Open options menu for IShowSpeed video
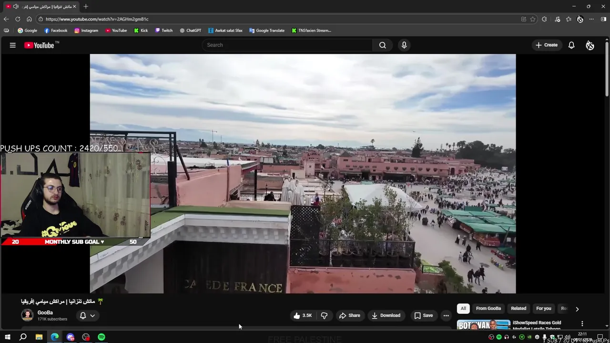The image size is (610, 343). pyautogui.click(x=582, y=324)
